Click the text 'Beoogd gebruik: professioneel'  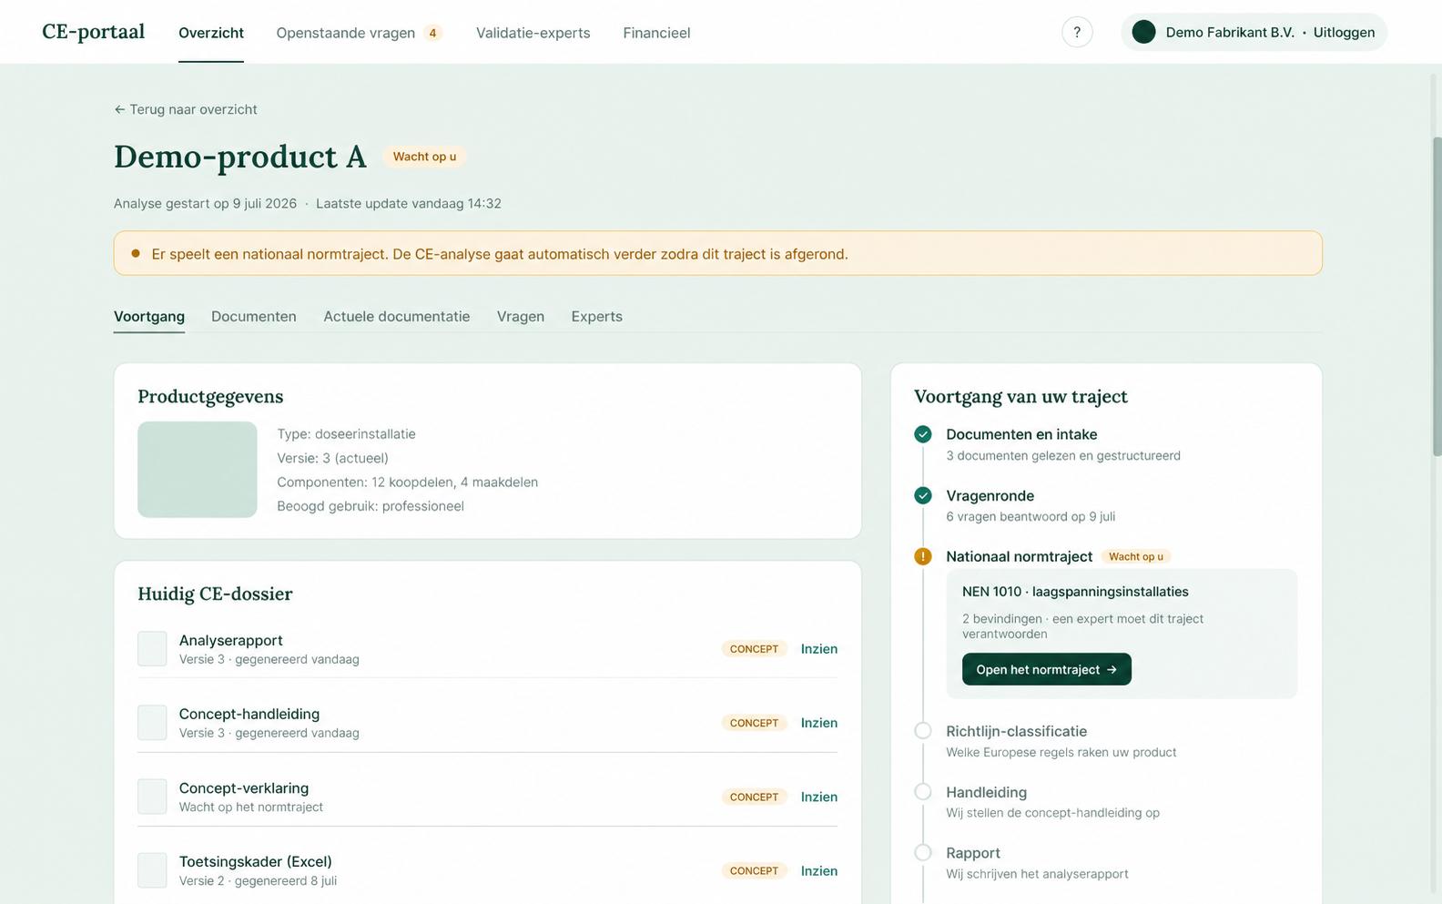371,506
